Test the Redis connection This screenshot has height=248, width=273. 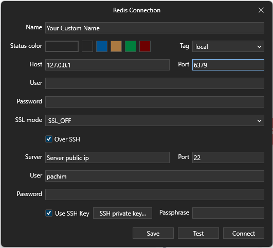coord(198,233)
